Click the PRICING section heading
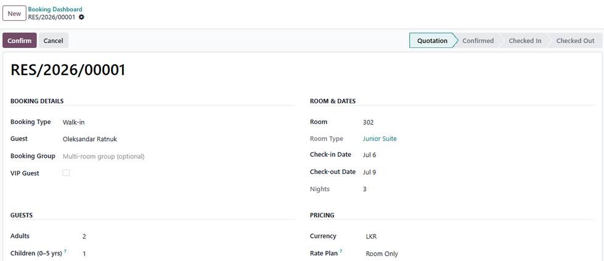 coord(322,216)
